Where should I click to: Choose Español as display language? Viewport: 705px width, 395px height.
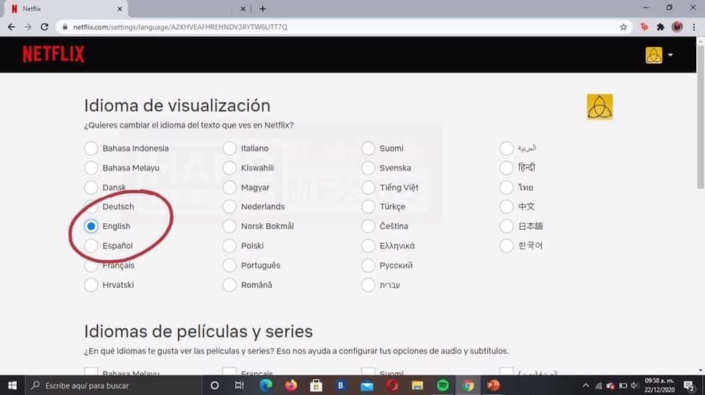[x=91, y=246]
